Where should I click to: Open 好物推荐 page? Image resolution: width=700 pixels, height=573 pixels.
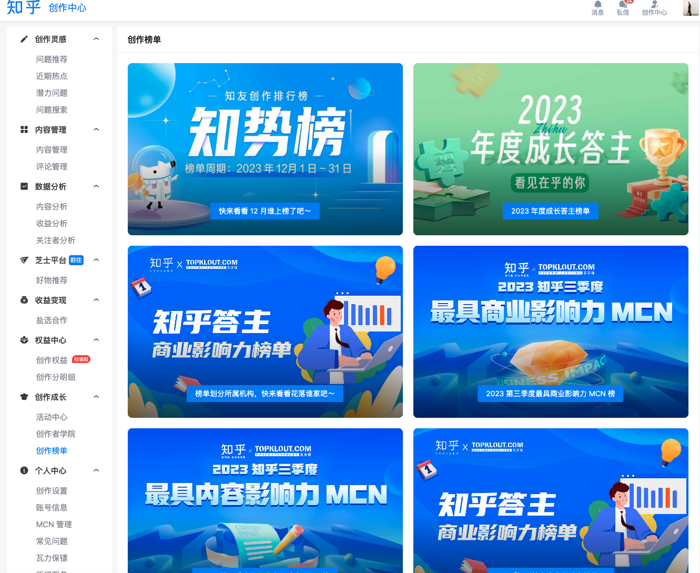click(x=52, y=280)
